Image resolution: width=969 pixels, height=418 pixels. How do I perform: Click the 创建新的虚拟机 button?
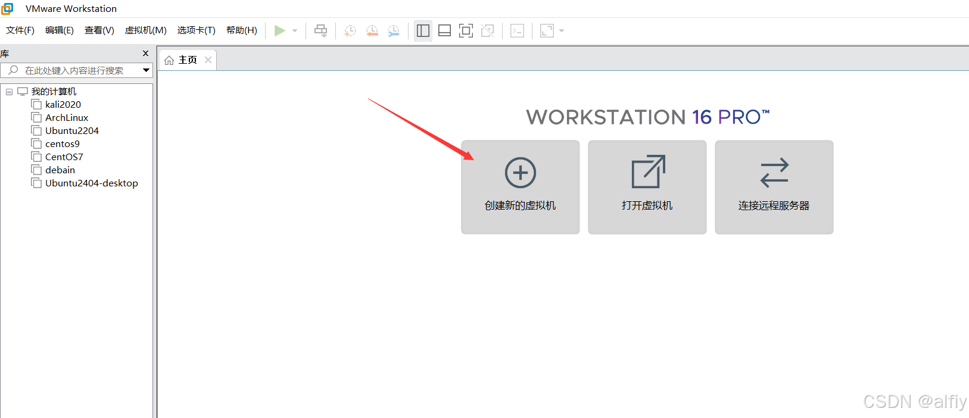tap(521, 187)
